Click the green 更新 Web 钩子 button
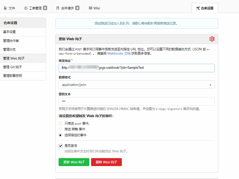This screenshot has width=239, height=179. [x=74, y=162]
